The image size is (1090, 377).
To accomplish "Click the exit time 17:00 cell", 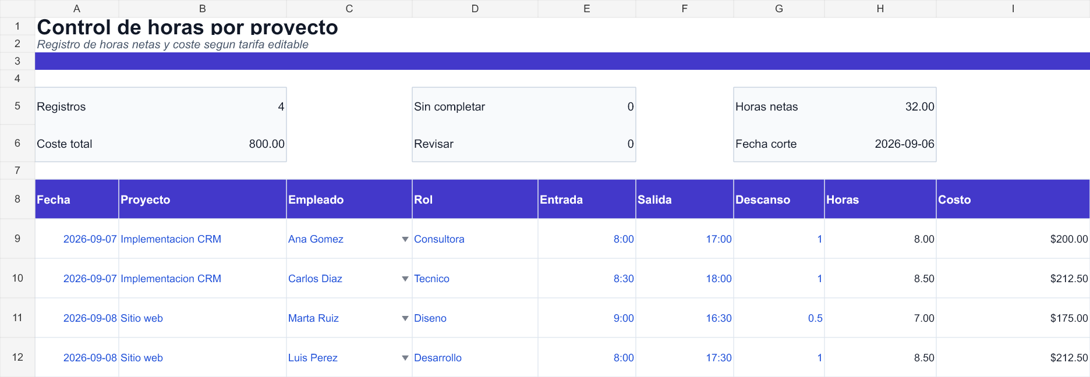I will [685, 239].
